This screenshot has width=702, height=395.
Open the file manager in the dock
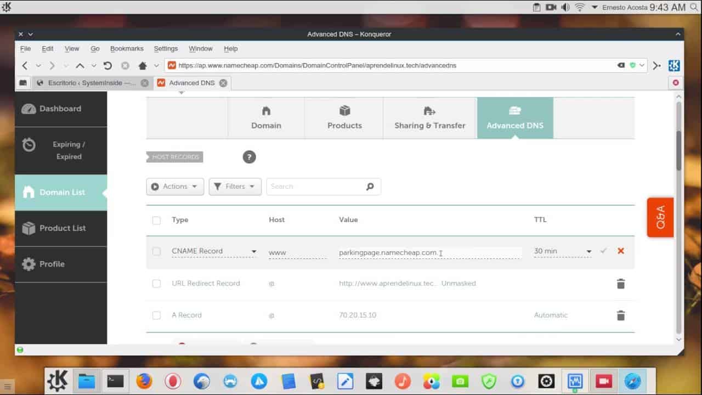(x=87, y=381)
